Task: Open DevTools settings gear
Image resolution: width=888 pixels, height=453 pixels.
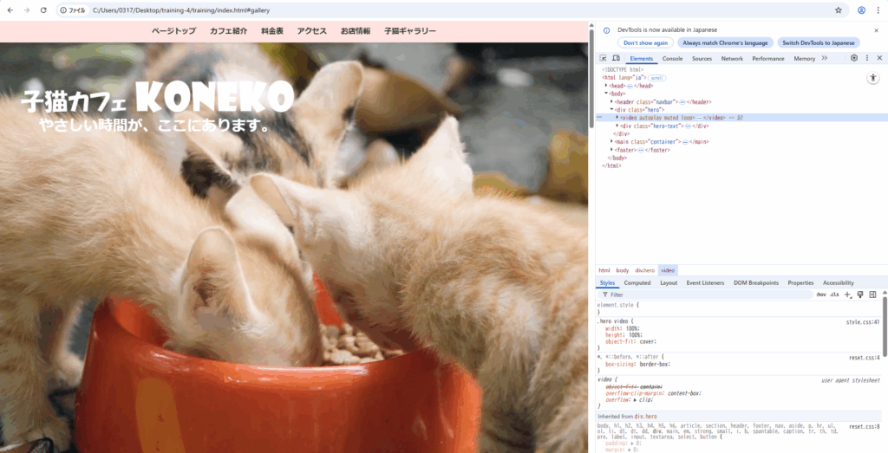Action: tap(854, 58)
